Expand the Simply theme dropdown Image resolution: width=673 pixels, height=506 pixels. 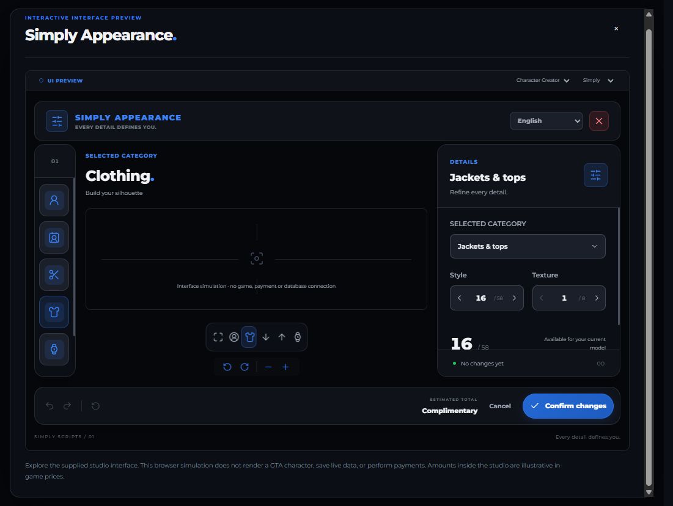coord(598,80)
